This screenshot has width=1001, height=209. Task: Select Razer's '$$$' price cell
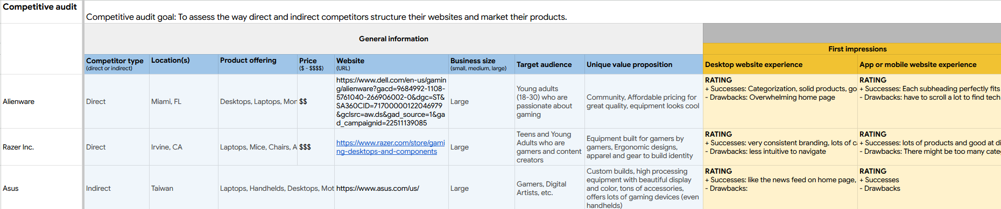coord(316,147)
